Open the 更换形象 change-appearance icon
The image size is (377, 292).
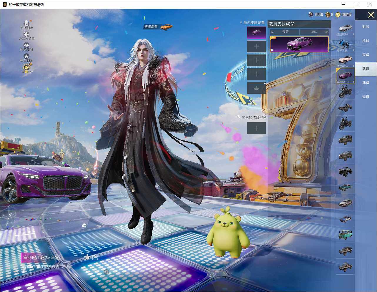(26, 23)
